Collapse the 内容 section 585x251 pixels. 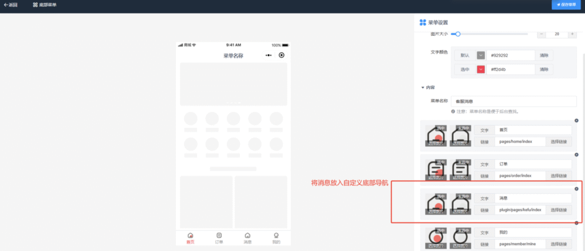[428, 87]
